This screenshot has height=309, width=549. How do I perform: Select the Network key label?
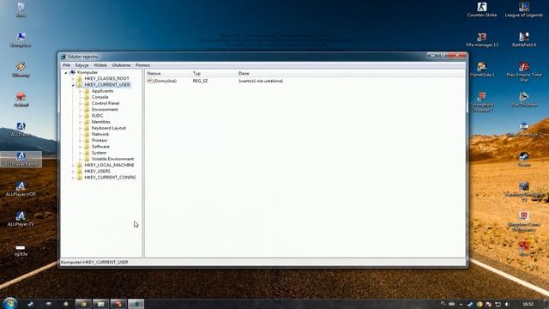pyautogui.click(x=100, y=134)
